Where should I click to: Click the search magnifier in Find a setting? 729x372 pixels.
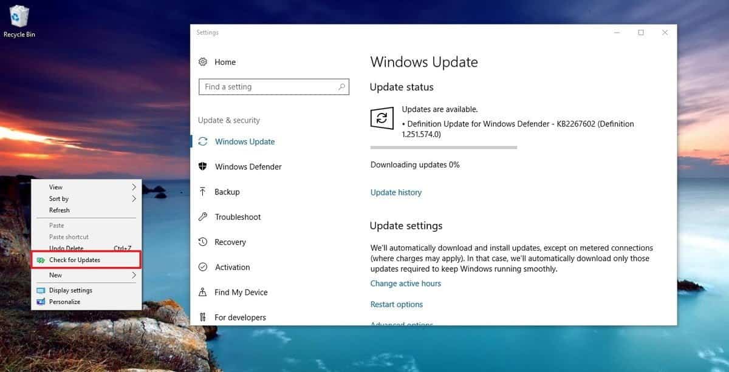click(342, 87)
